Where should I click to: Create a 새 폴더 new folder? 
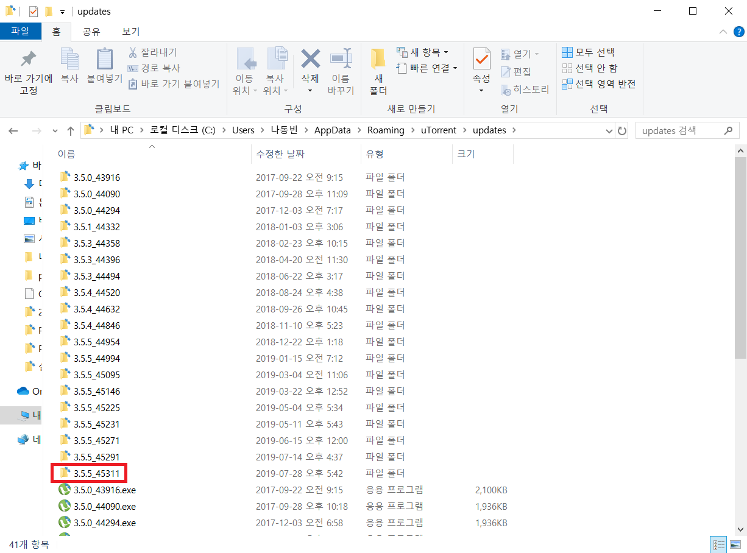point(378,72)
